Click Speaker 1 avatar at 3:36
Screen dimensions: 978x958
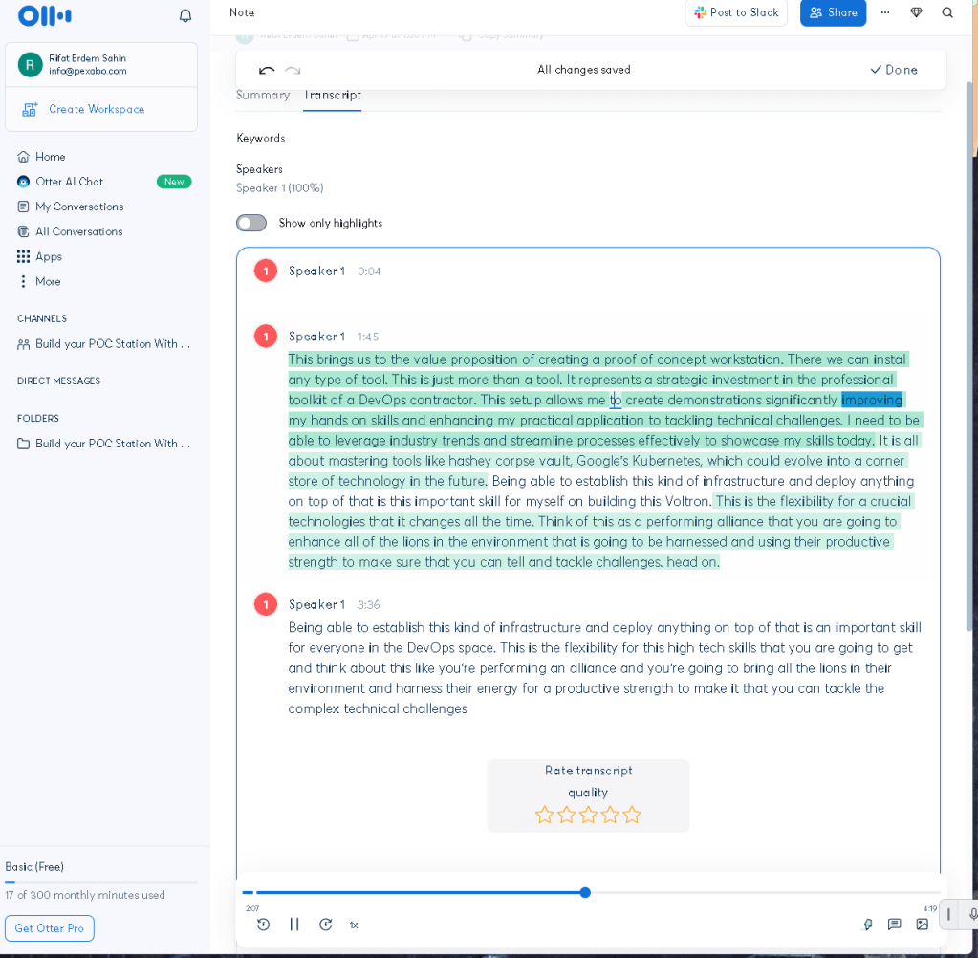tap(266, 604)
